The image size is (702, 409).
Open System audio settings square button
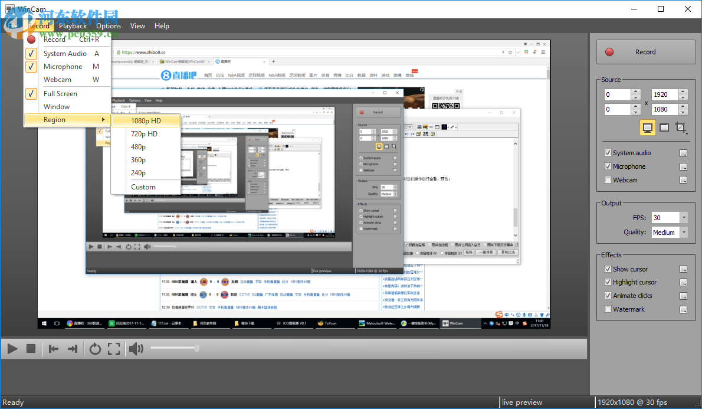pyautogui.click(x=683, y=153)
